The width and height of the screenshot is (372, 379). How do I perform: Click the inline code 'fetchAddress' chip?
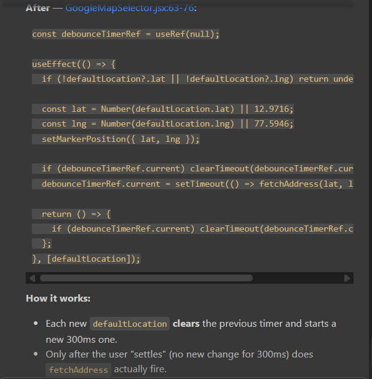[x=78, y=370]
